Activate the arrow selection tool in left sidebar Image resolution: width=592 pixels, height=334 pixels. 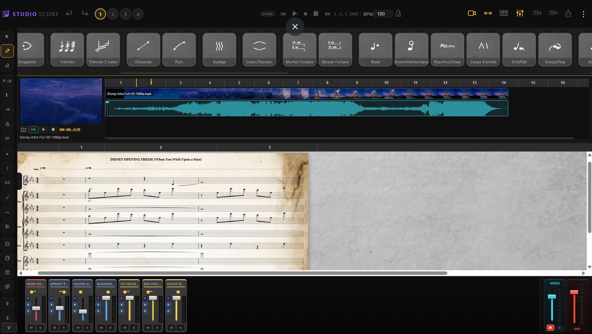7,36
